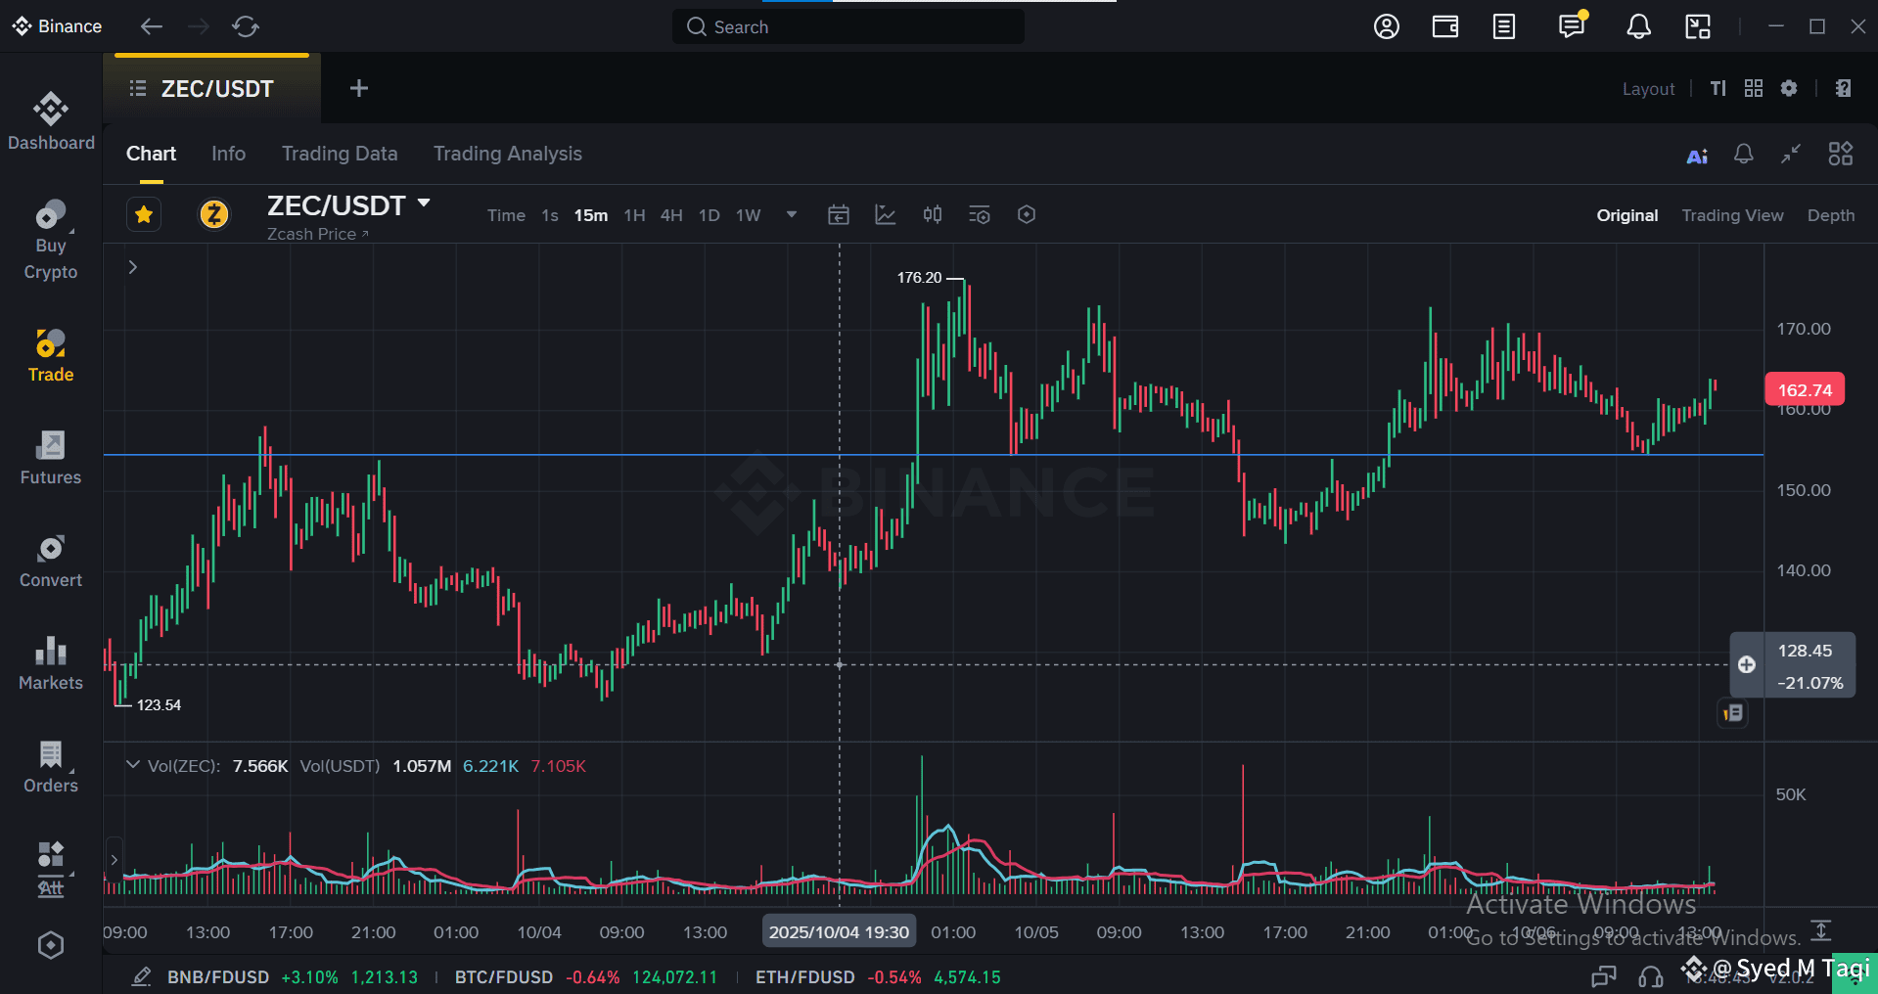1878x994 pixels.
Task: Select the Chart tab
Action: tap(151, 154)
